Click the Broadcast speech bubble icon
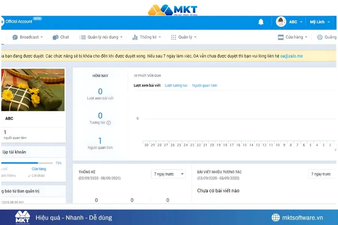 (x=15, y=37)
